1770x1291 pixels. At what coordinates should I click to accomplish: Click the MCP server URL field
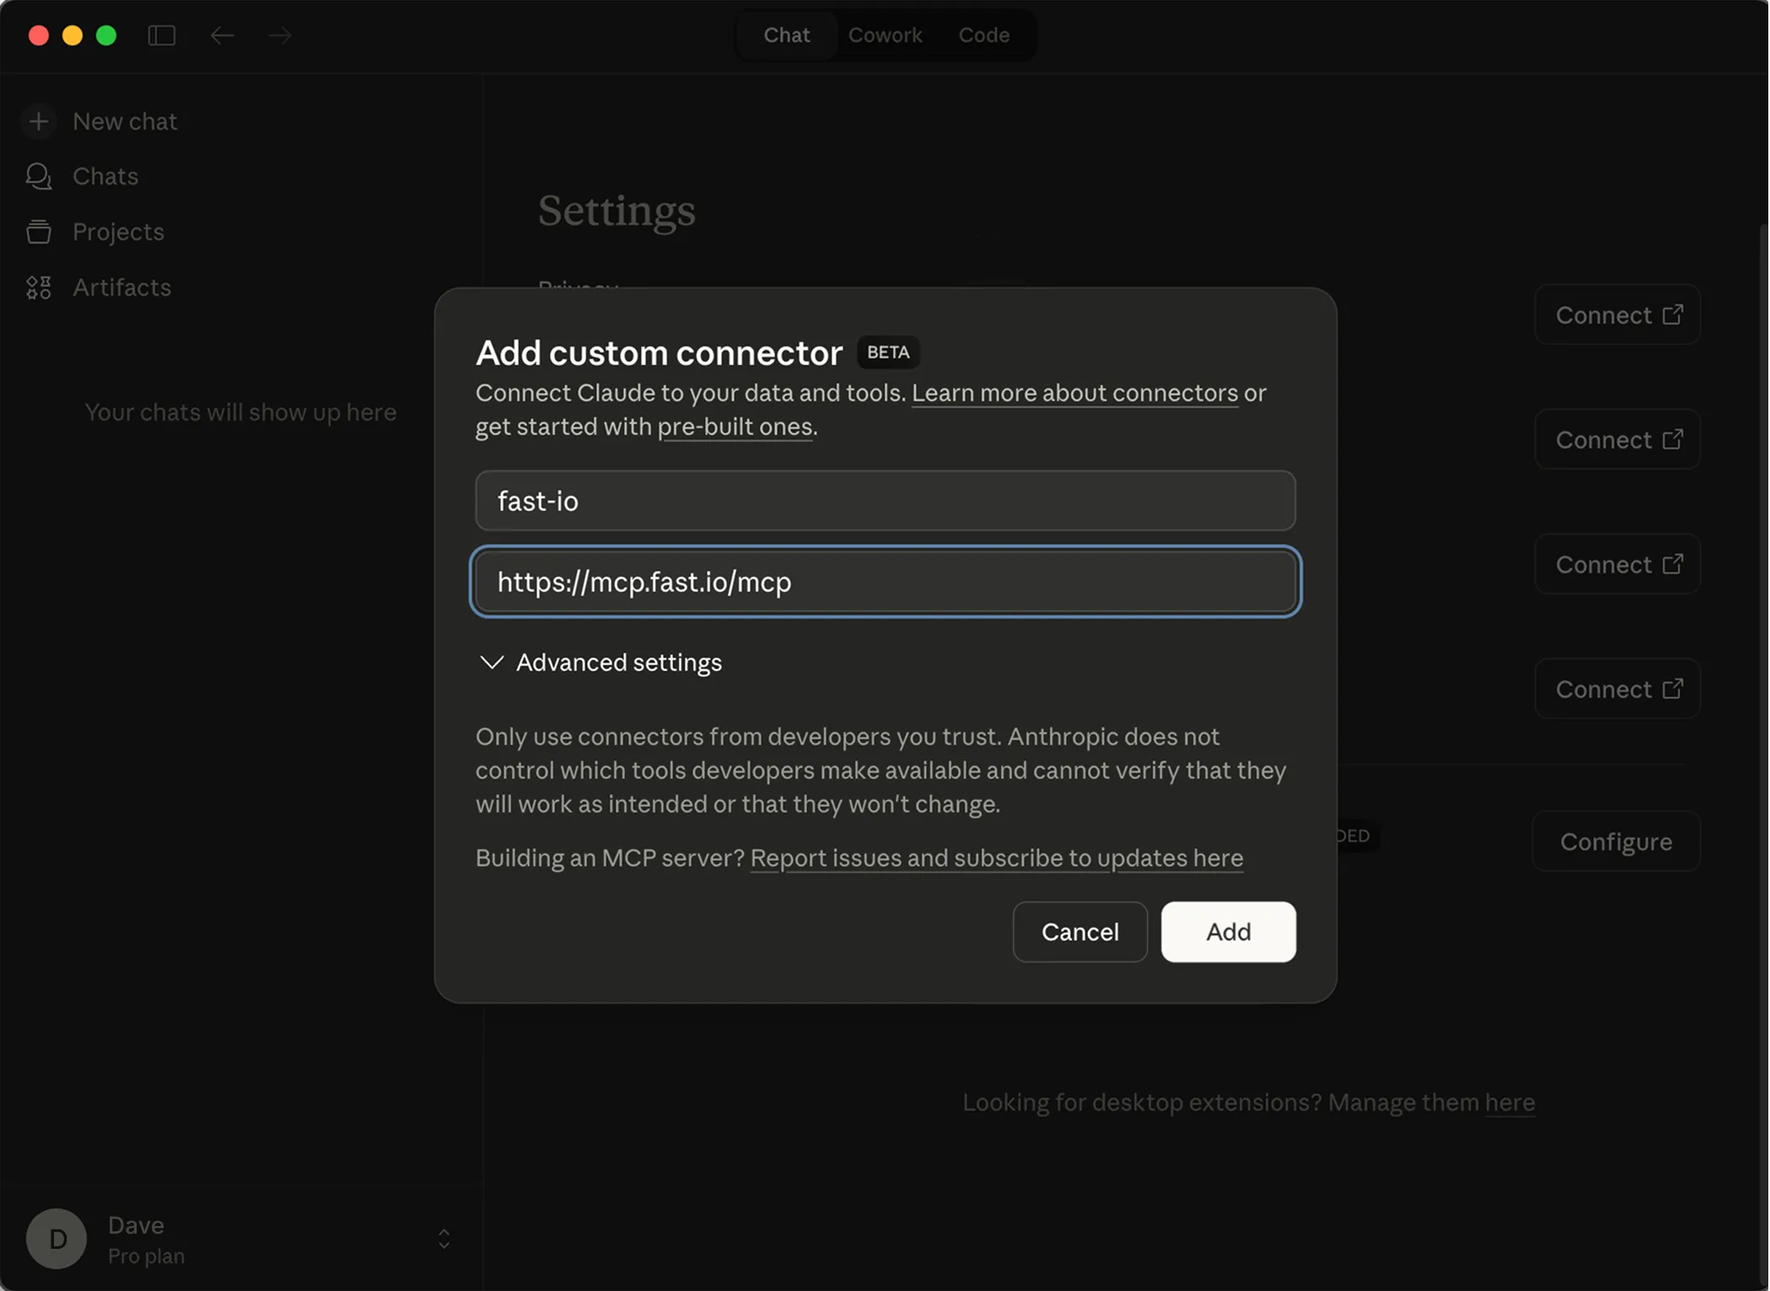coord(885,581)
